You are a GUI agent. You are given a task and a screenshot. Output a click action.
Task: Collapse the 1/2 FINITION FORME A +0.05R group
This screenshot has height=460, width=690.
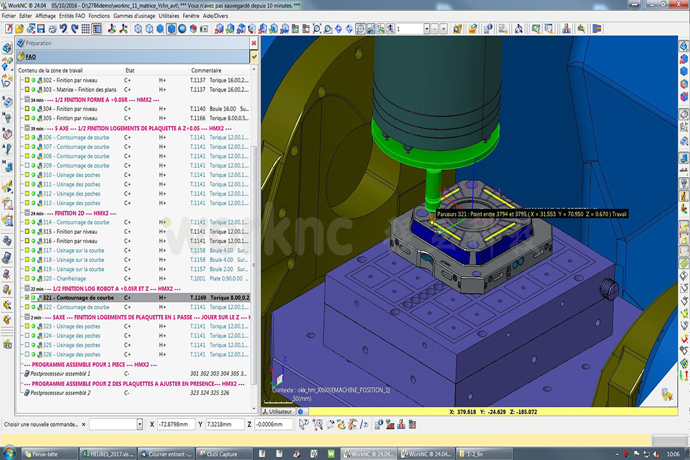pyautogui.click(x=27, y=100)
